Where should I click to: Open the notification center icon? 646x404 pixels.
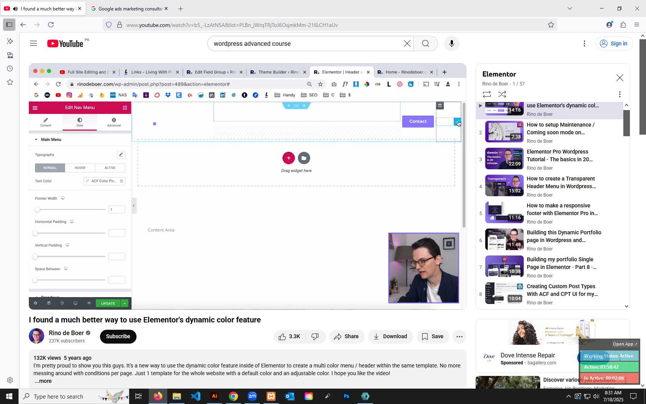point(633,396)
